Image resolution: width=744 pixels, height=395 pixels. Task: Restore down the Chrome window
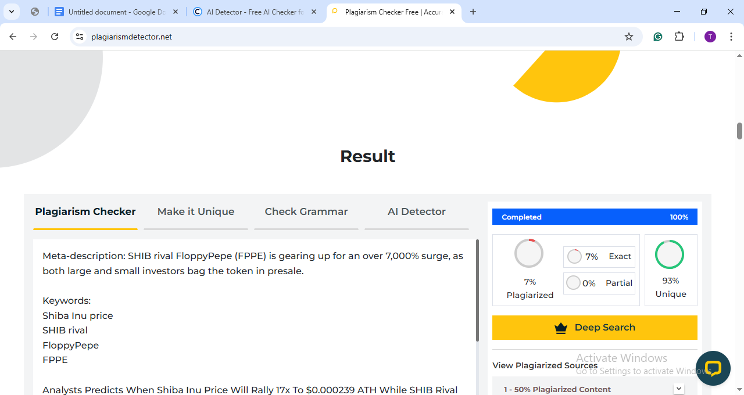(704, 12)
